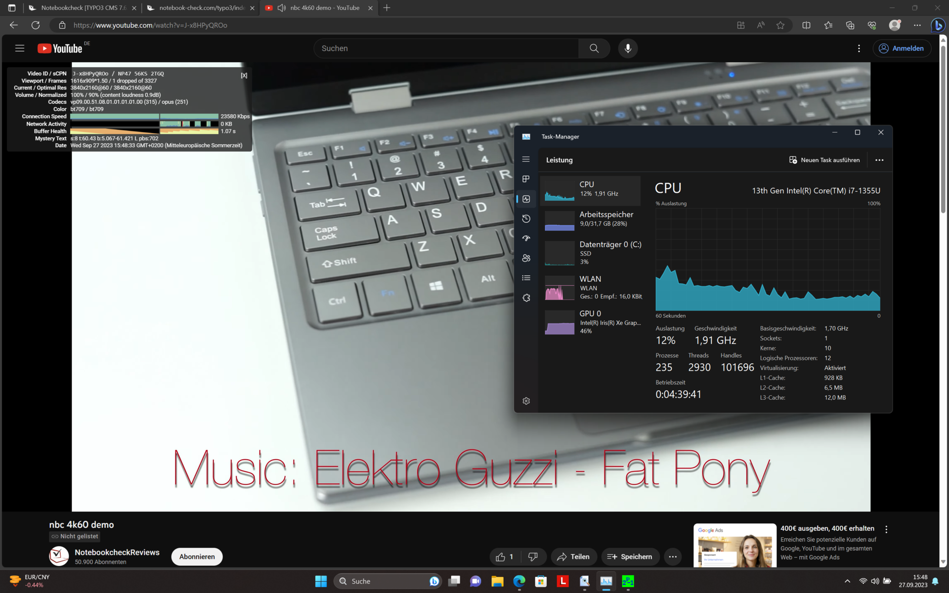The height and width of the screenshot is (593, 949).
Task: Open clock showing 15:48 27.09.2023
Action: [x=913, y=581]
